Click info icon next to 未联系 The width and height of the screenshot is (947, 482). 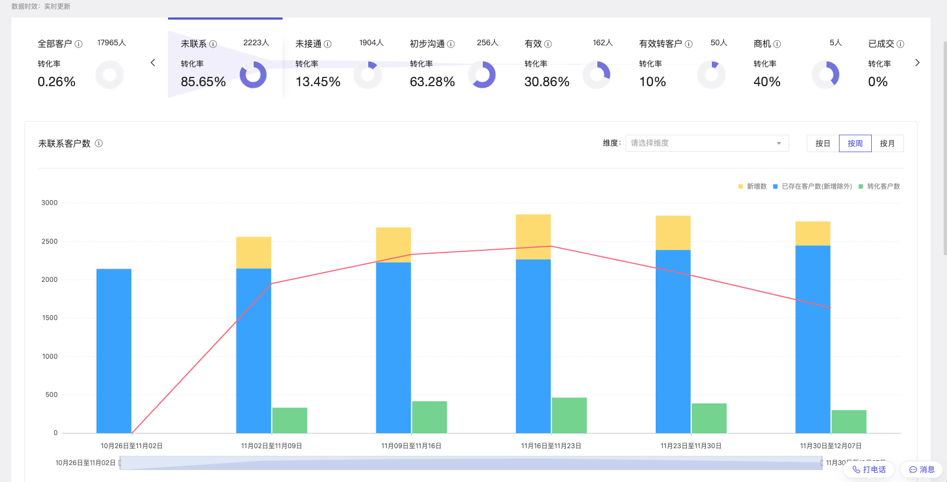(x=213, y=44)
